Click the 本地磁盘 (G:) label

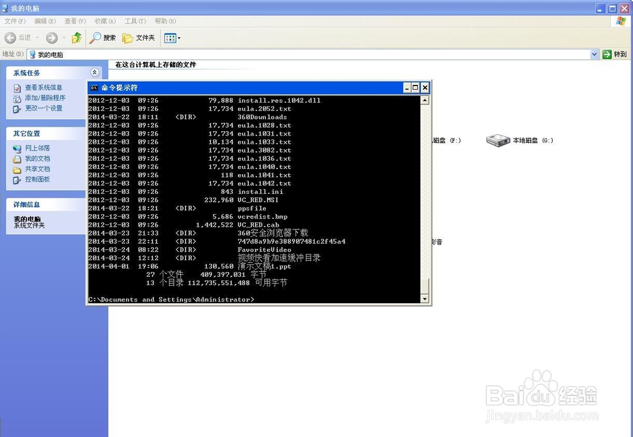coord(533,141)
